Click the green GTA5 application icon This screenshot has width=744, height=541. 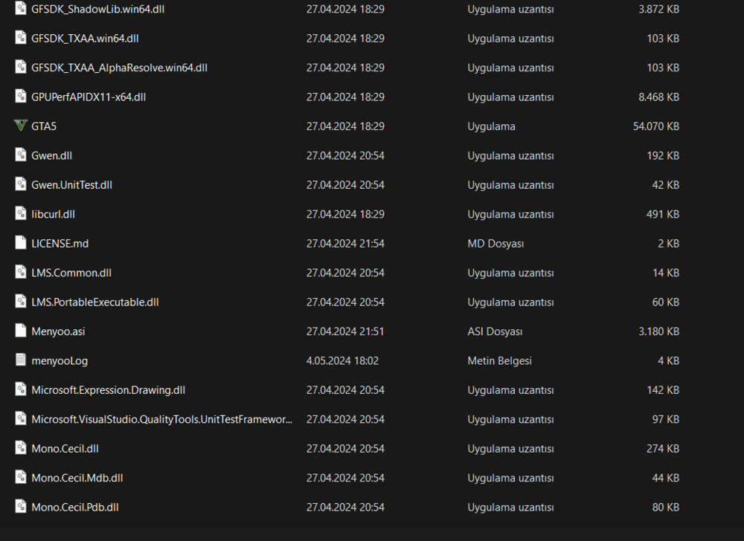click(x=20, y=126)
